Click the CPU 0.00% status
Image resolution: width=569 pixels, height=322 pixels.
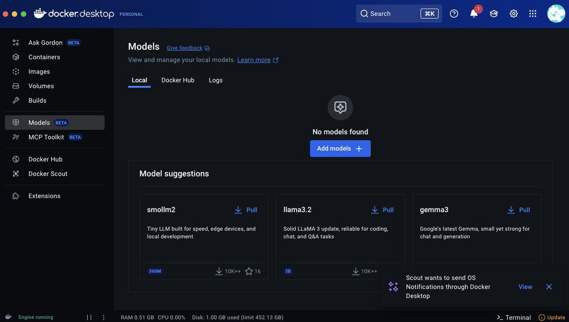[172, 317]
